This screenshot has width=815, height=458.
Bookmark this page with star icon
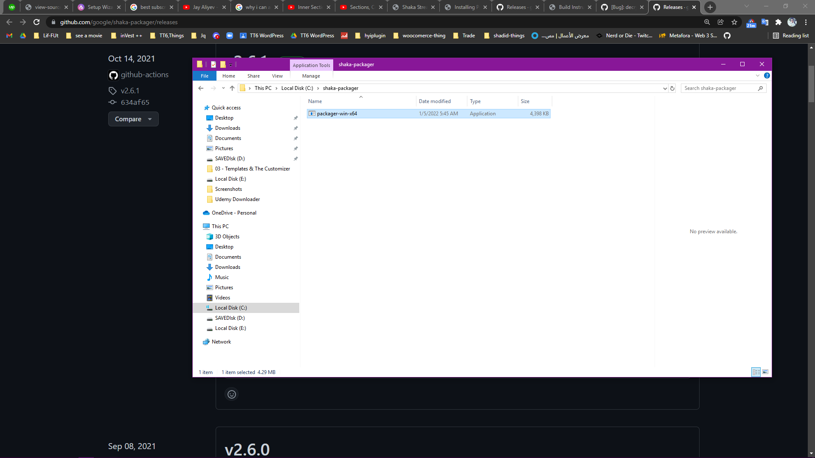[734, 22]
